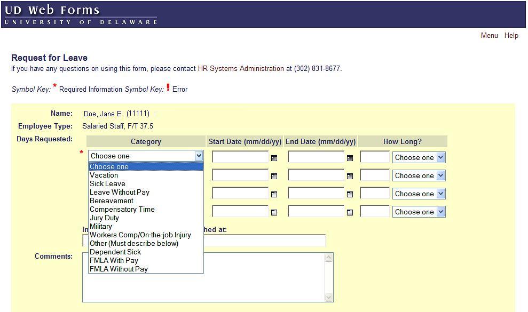
Task: Expand first row How Long units dropdown
Action: tap(440, 157)
